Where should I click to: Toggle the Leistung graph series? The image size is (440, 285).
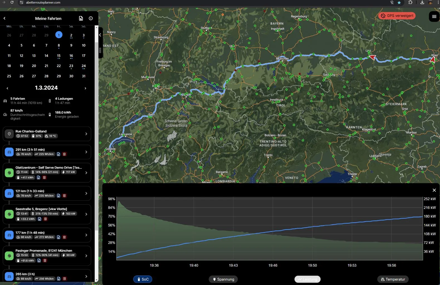point(307,279)
